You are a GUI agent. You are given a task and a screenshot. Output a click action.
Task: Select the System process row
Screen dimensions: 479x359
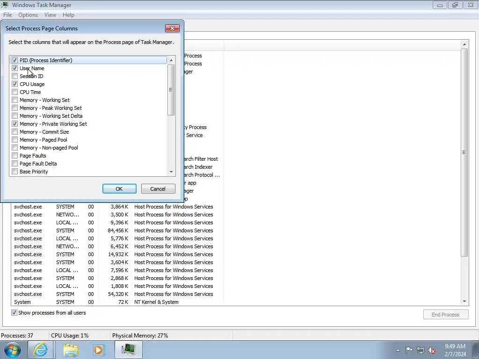[117, 302]
